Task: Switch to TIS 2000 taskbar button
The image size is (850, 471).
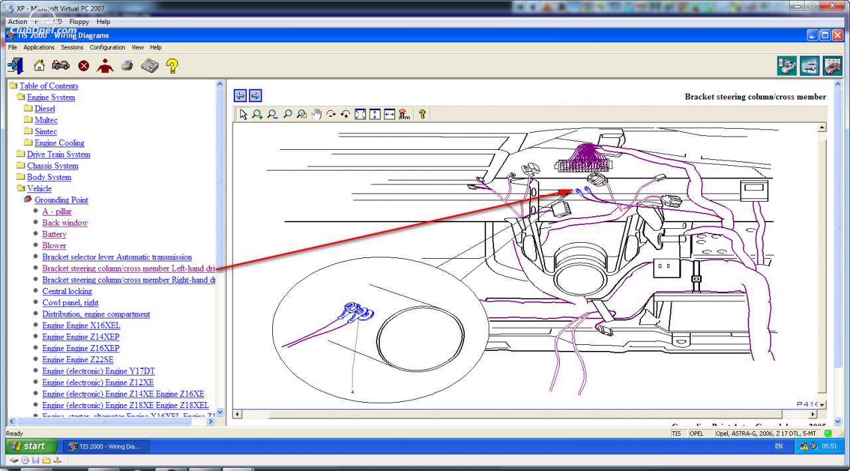Action: coord(106,446)
